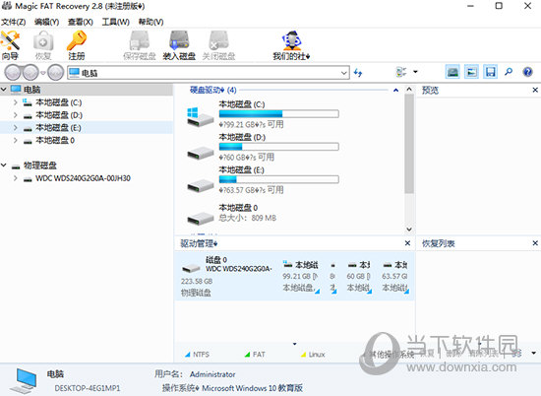Click the 保存磁盘 save disk icon

pos(140,45)
